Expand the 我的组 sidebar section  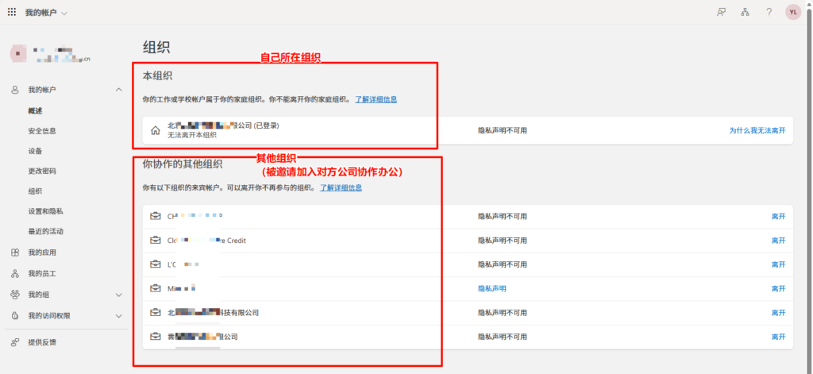[119, 295]
